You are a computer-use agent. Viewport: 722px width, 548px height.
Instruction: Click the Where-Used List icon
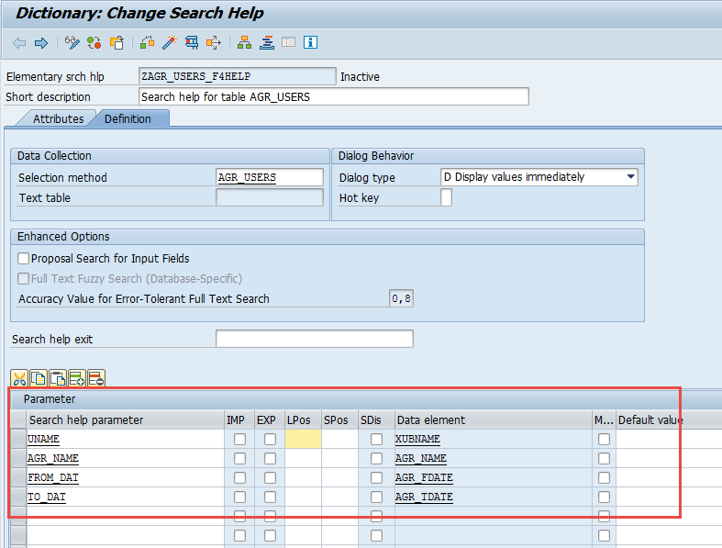coord(214,43)
